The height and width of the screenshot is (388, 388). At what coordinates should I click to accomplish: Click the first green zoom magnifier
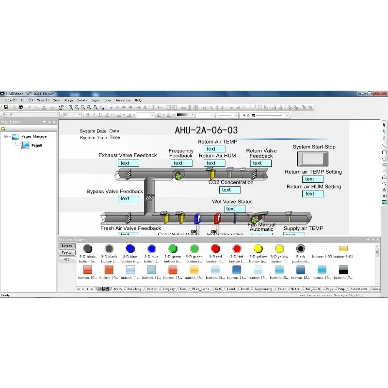click(70, 107)
